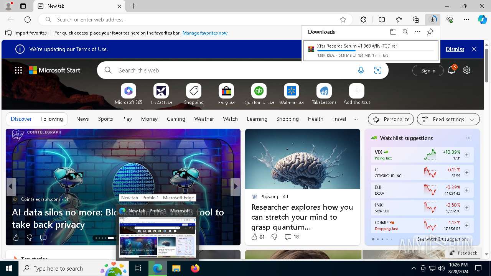Open the Sports category

105,119
